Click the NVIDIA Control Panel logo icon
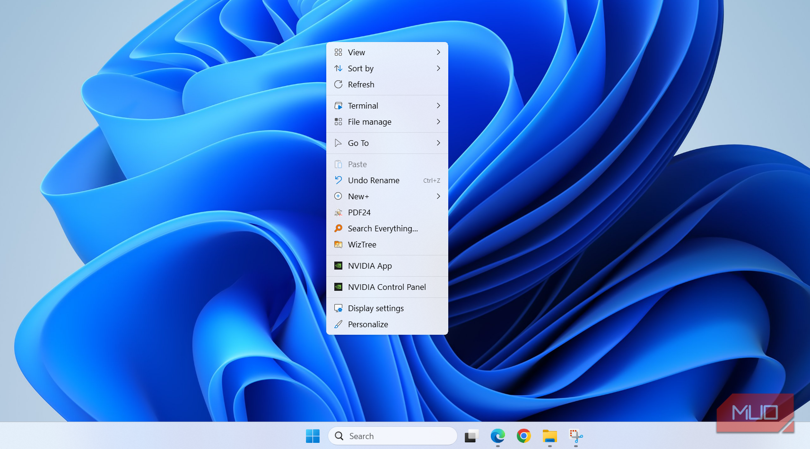 coord(338,287)
